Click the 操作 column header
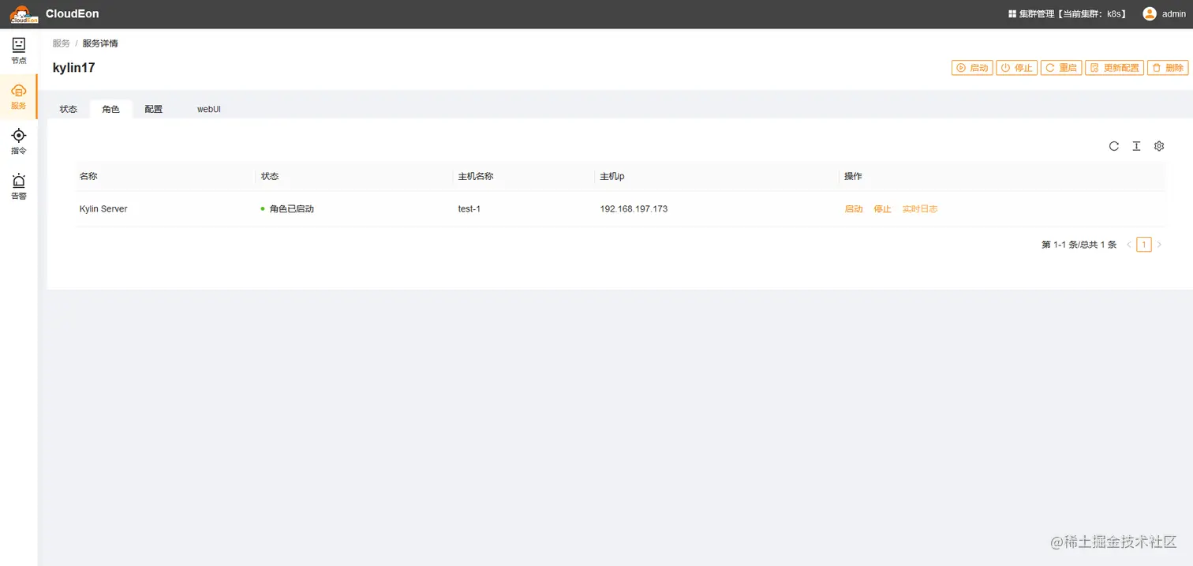Image resolution: width=1193 pixels, height=566 pixels. pos(853,176)
